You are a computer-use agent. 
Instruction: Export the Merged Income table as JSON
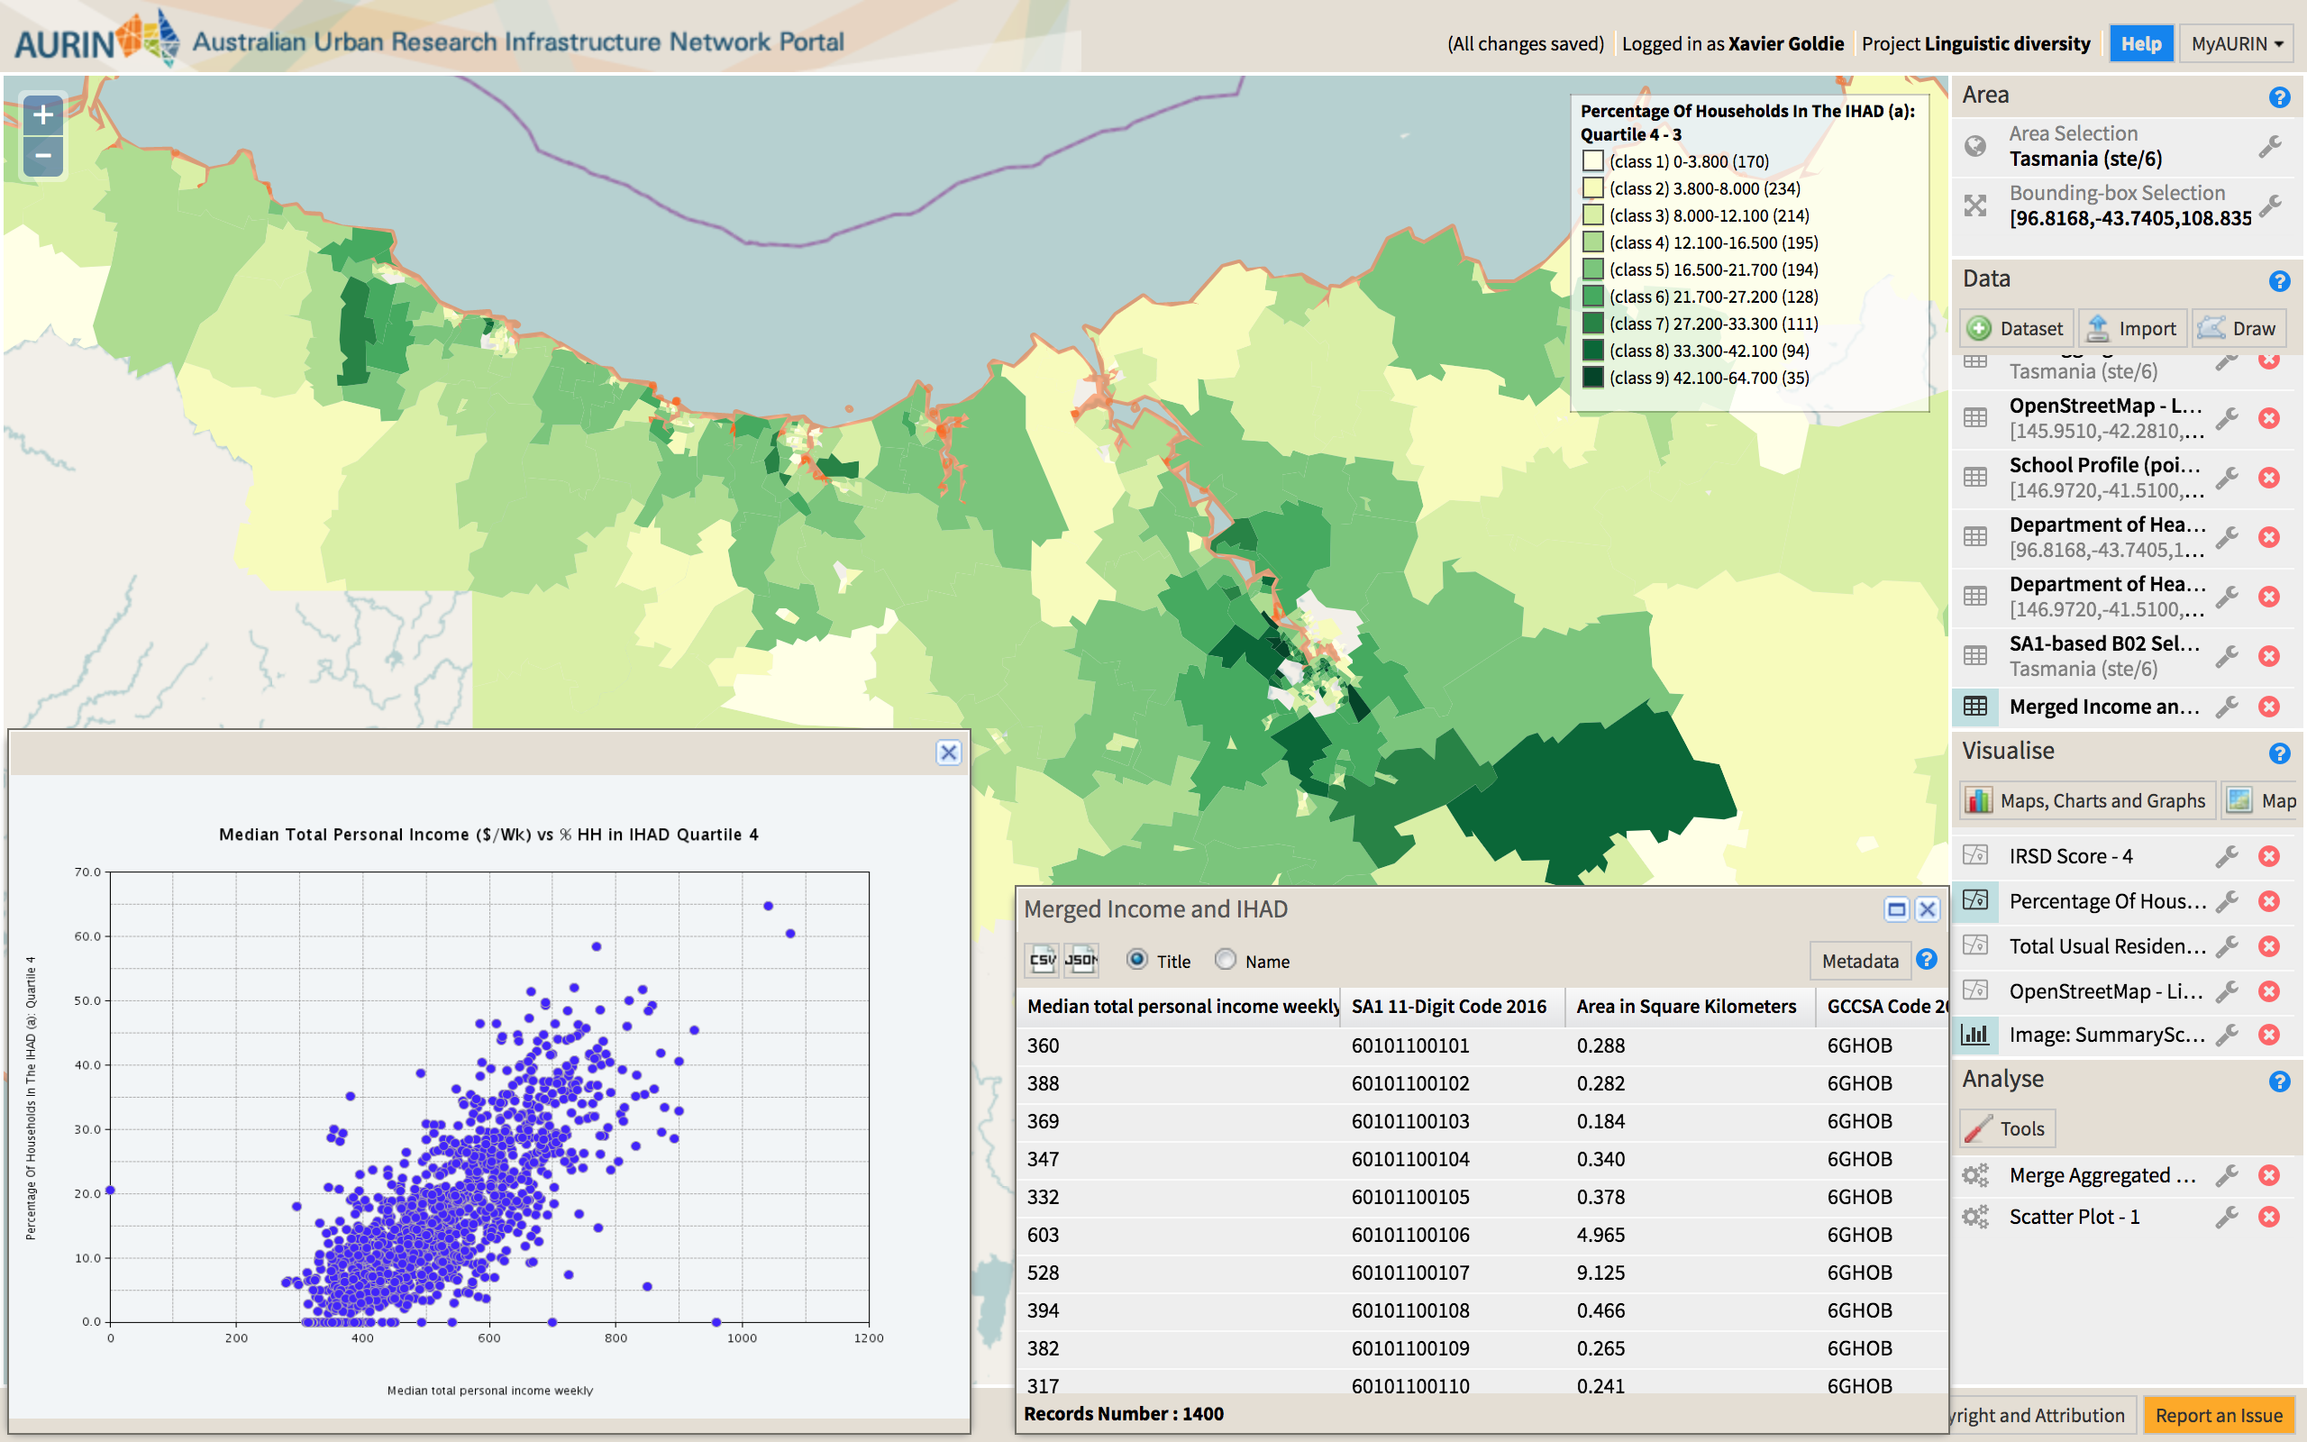point(1081,961)
